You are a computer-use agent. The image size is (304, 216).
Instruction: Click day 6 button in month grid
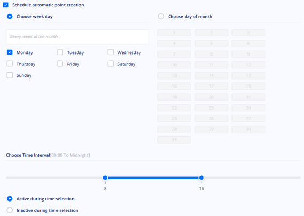pyautogui.click(x=249, y=43)
